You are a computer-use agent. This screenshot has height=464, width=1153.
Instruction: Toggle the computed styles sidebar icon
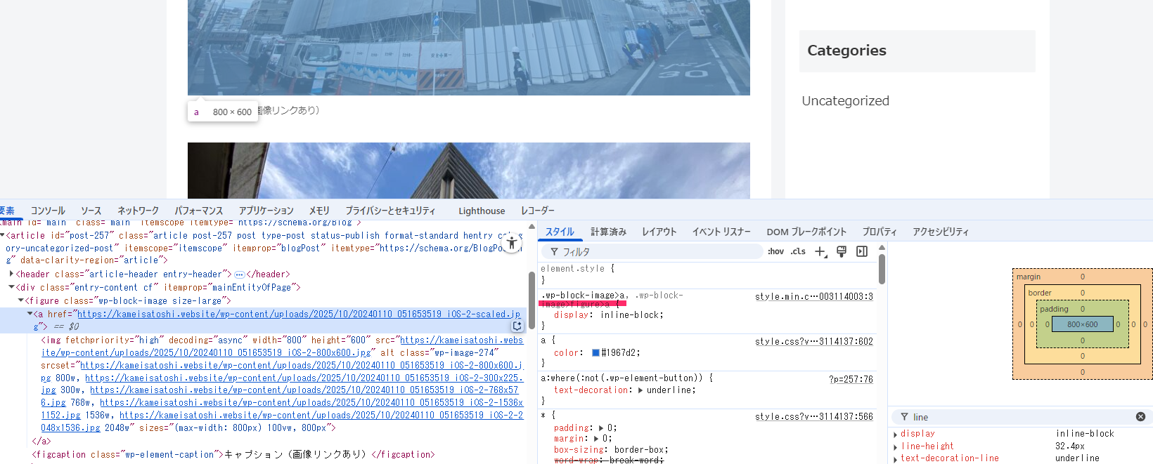coord(862,251)
